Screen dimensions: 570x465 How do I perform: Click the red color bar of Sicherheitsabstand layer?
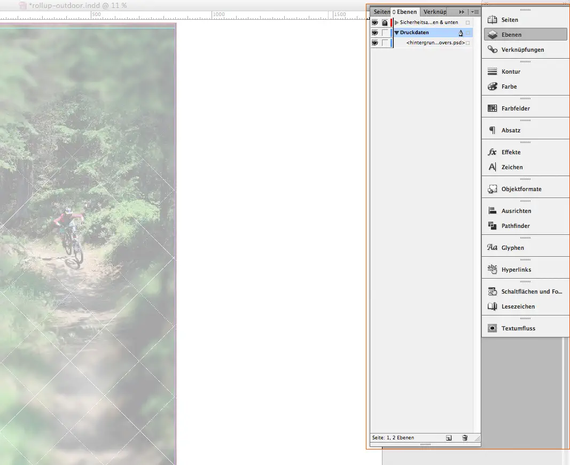pyautogui.click(x=392, y=22)
